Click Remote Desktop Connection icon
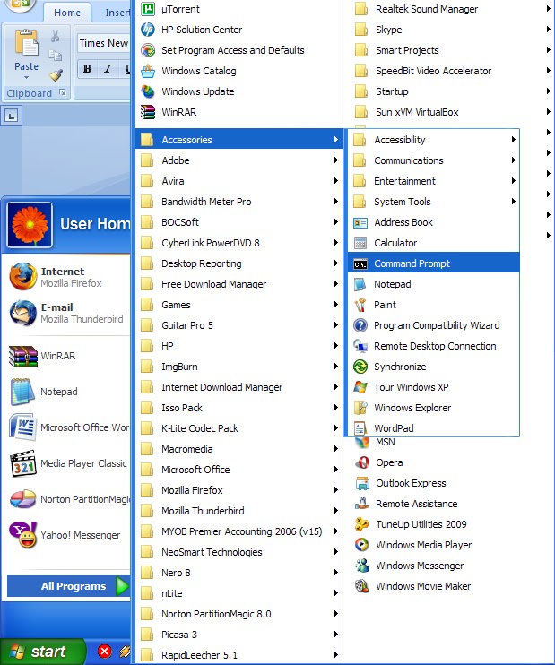Image resolution: width=555 pixels, height=665 pixels. pos(360,346)
